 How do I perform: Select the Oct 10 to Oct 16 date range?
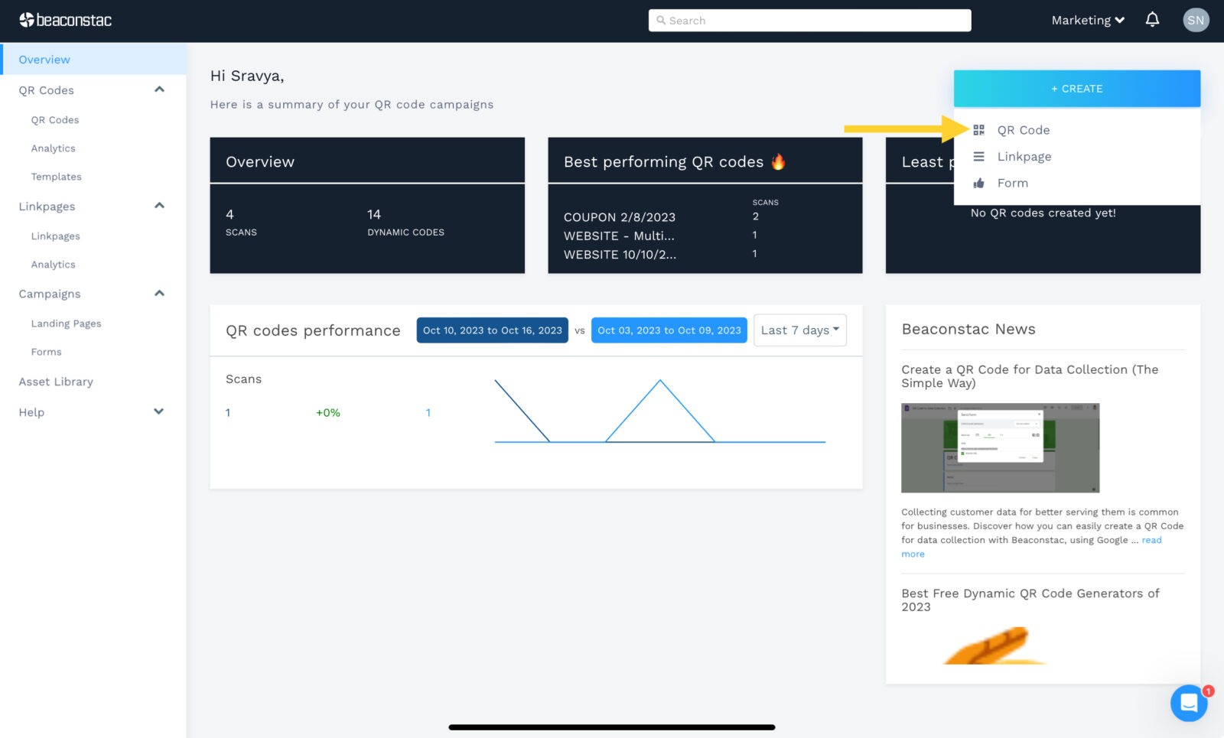point(492,330)
